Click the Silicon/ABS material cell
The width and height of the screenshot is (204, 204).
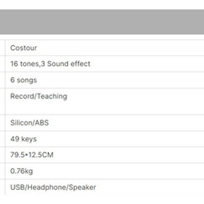click(30, 123)
